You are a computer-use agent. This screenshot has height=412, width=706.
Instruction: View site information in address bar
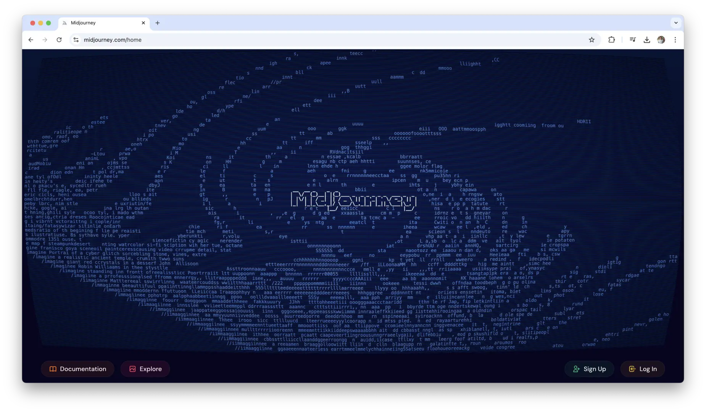pos(76,40)
